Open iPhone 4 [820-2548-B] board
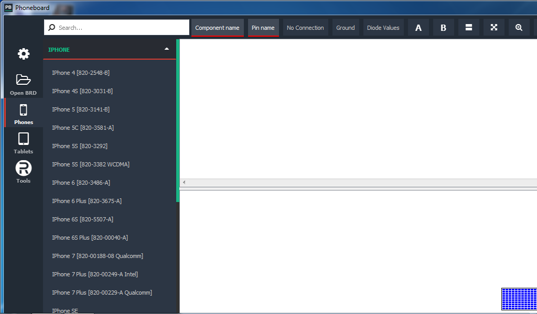This screenshot has height=314, width=537. [81, 73]
